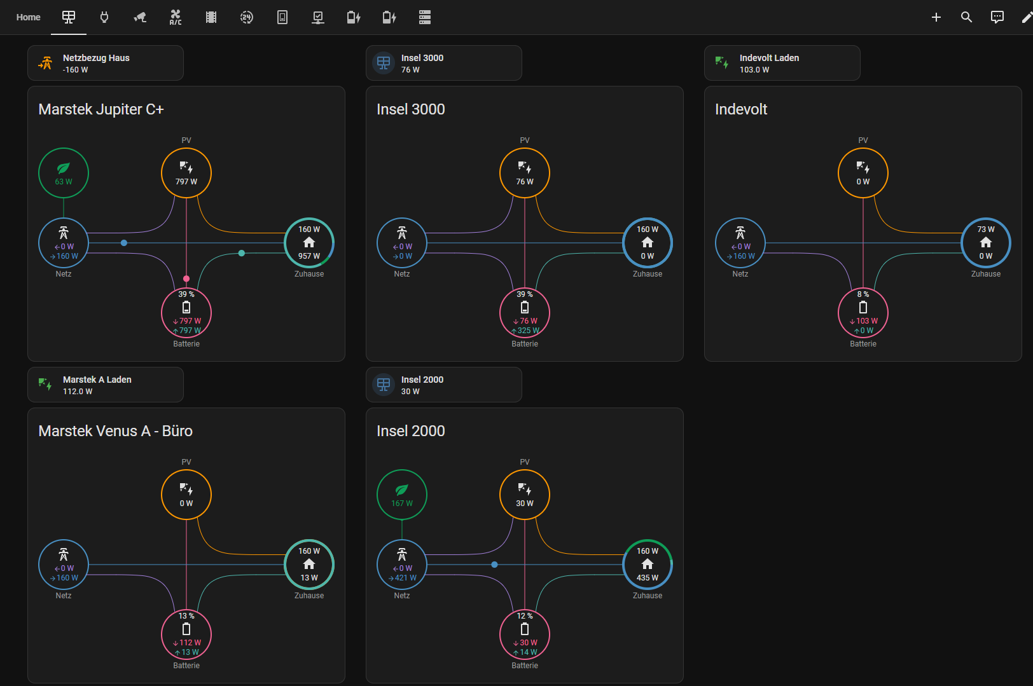
Task: Click the plus icon to add
Action: tap(936, 17)
